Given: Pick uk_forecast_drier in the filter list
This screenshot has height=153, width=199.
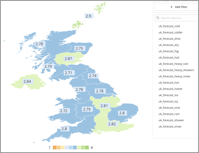Looking at the screenshot, I should pyautogui.click(x=169, y=39).
